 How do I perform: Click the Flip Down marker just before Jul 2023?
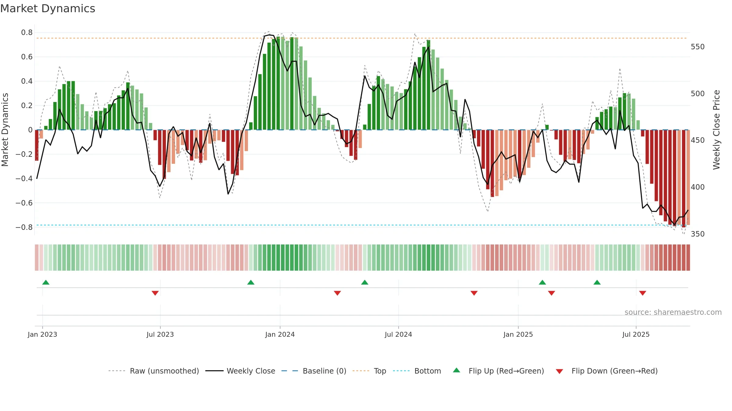[x=155, y=293]
